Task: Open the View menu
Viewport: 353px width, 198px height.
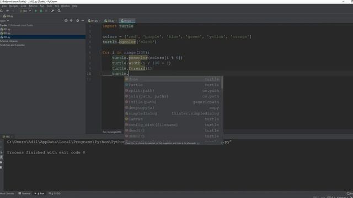Action: point(4,6)
